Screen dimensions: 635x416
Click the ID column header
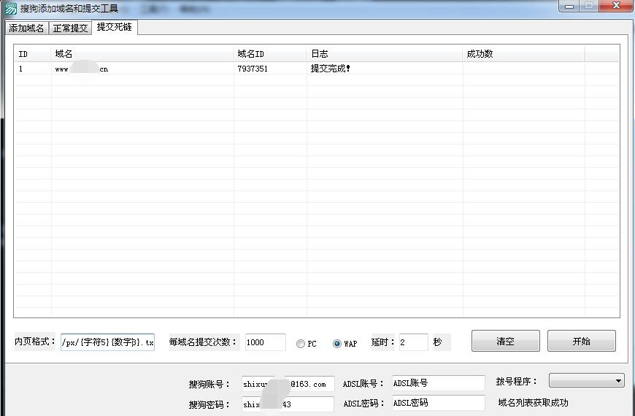click(33, 53)
